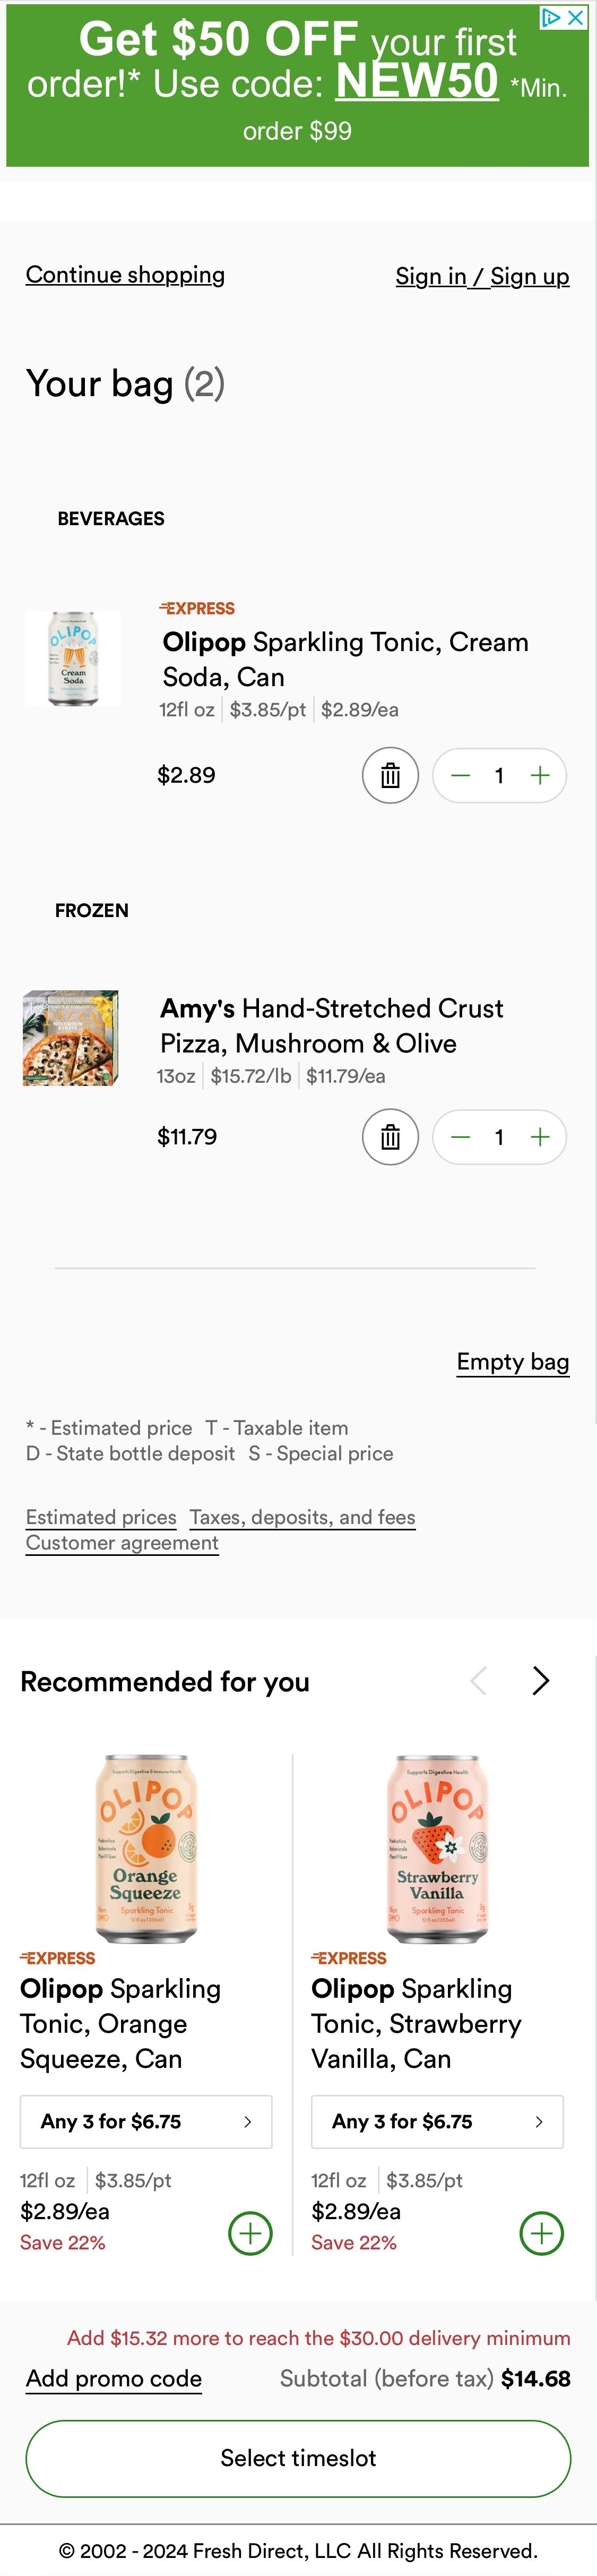Add a promo code
This screenshot has width=597, height=2576.
click(x=114, y=2378)
